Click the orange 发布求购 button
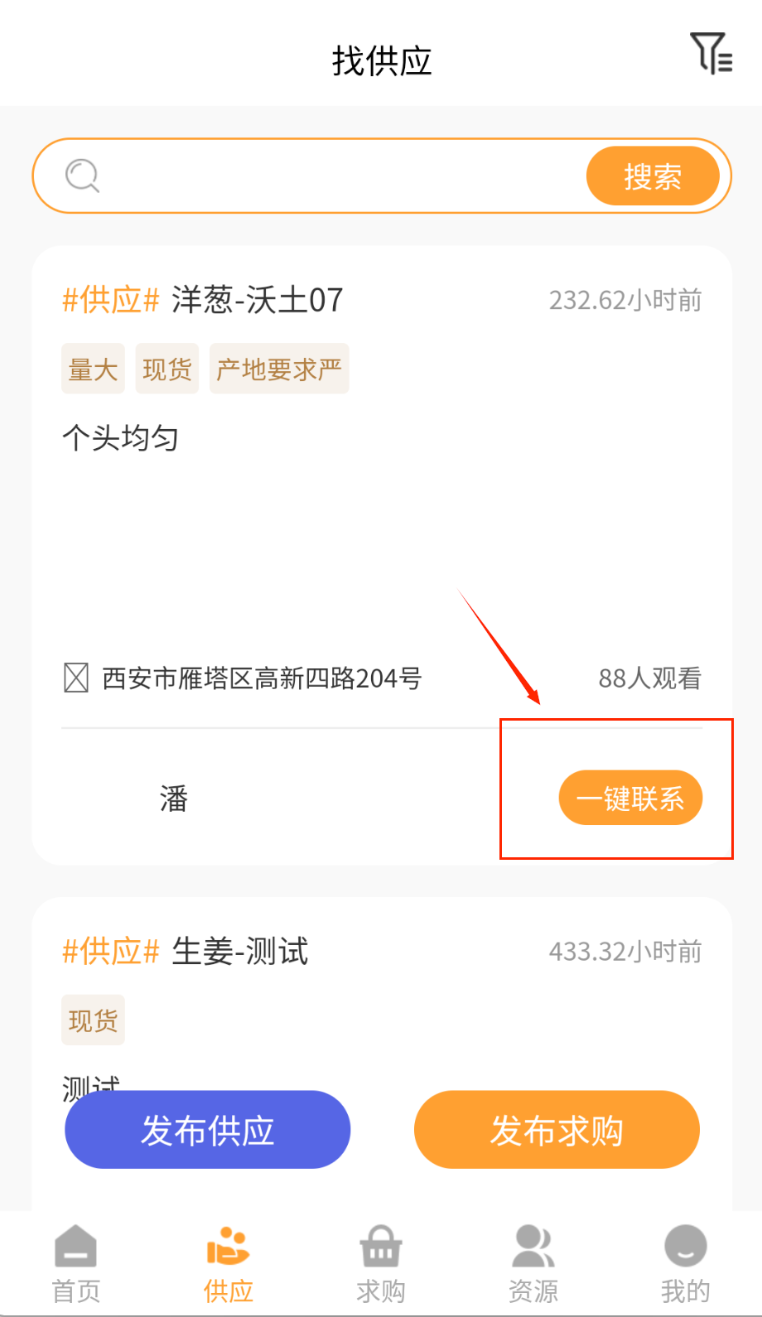The width and height of the screenshot is (762, 1317). click(557, 1130)
